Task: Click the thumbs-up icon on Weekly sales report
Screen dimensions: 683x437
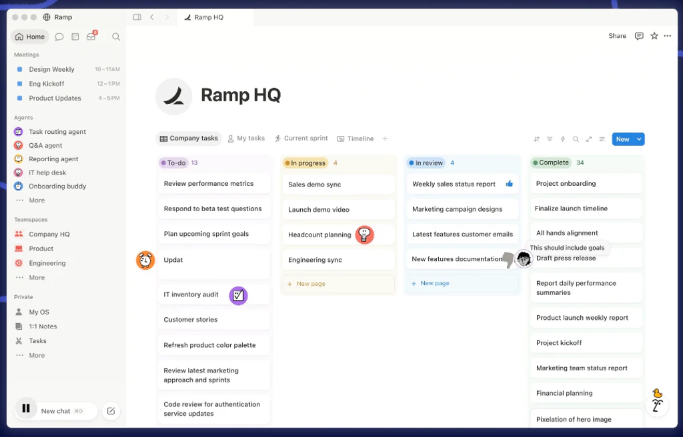Action: [509, 184]
